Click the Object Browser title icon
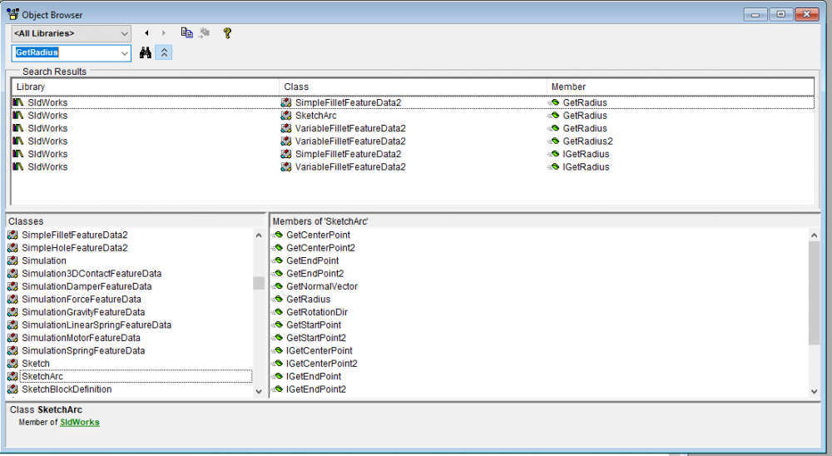Viewport: 832px width, 456px height. [12, 14]
